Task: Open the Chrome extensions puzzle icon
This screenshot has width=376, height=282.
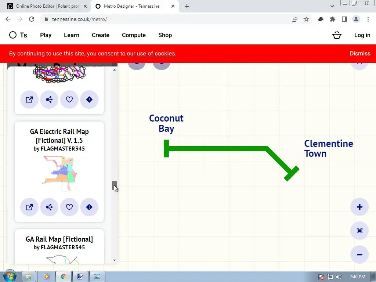Action: pos(333,19)
